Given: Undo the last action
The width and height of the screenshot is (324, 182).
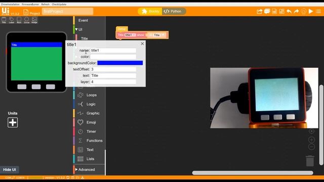Looking at the screenshot, I should click(x=289, y=11).
